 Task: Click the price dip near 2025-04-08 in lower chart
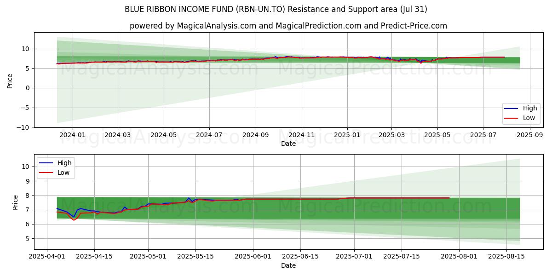[74, 219]
